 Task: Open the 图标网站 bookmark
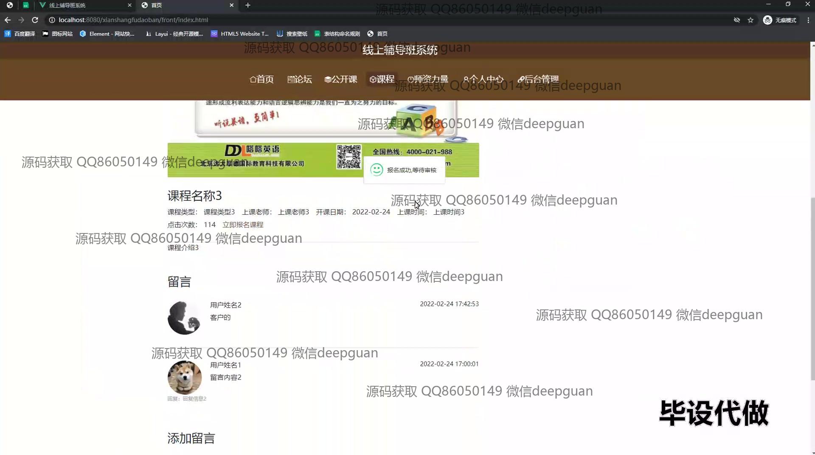(x=57, y=34)
